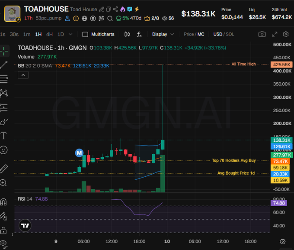The width and height of the screenshot is (294, 250).
Task: Switch chart to MC mode
Action: click(x=201, y=34)
